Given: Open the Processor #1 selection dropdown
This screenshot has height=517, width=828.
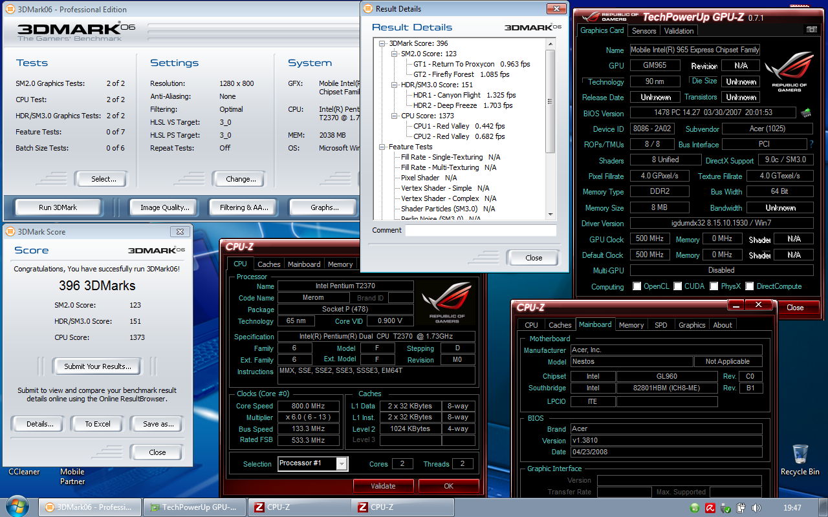Looking at the screenshot, I should (x=342, y=463).
